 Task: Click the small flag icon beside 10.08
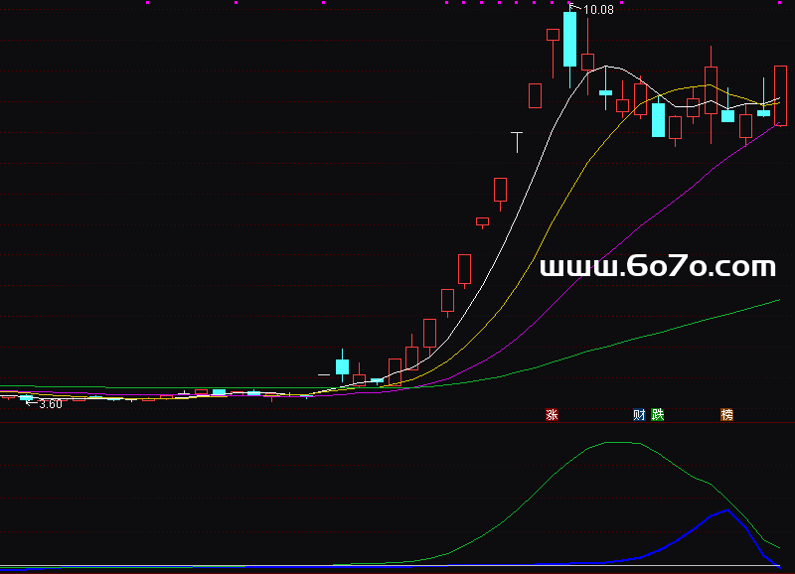[x=571, y=8]
